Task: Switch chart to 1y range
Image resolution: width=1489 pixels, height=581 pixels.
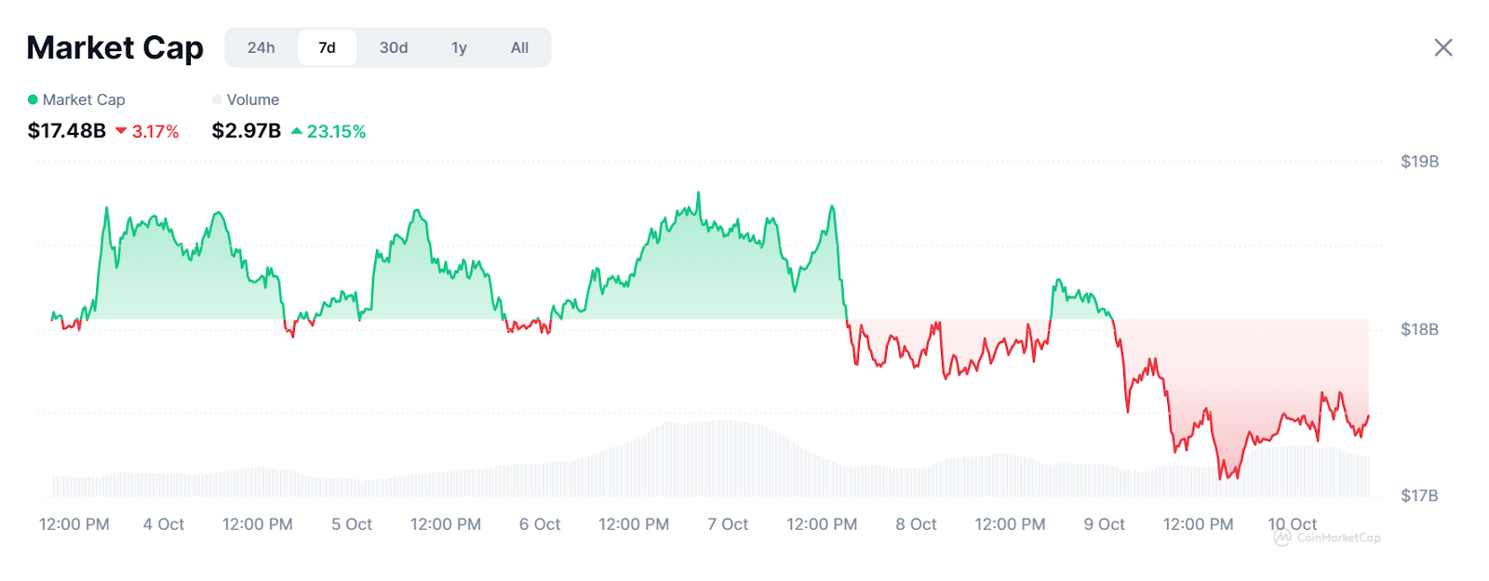Action: (x=459, y=47)
